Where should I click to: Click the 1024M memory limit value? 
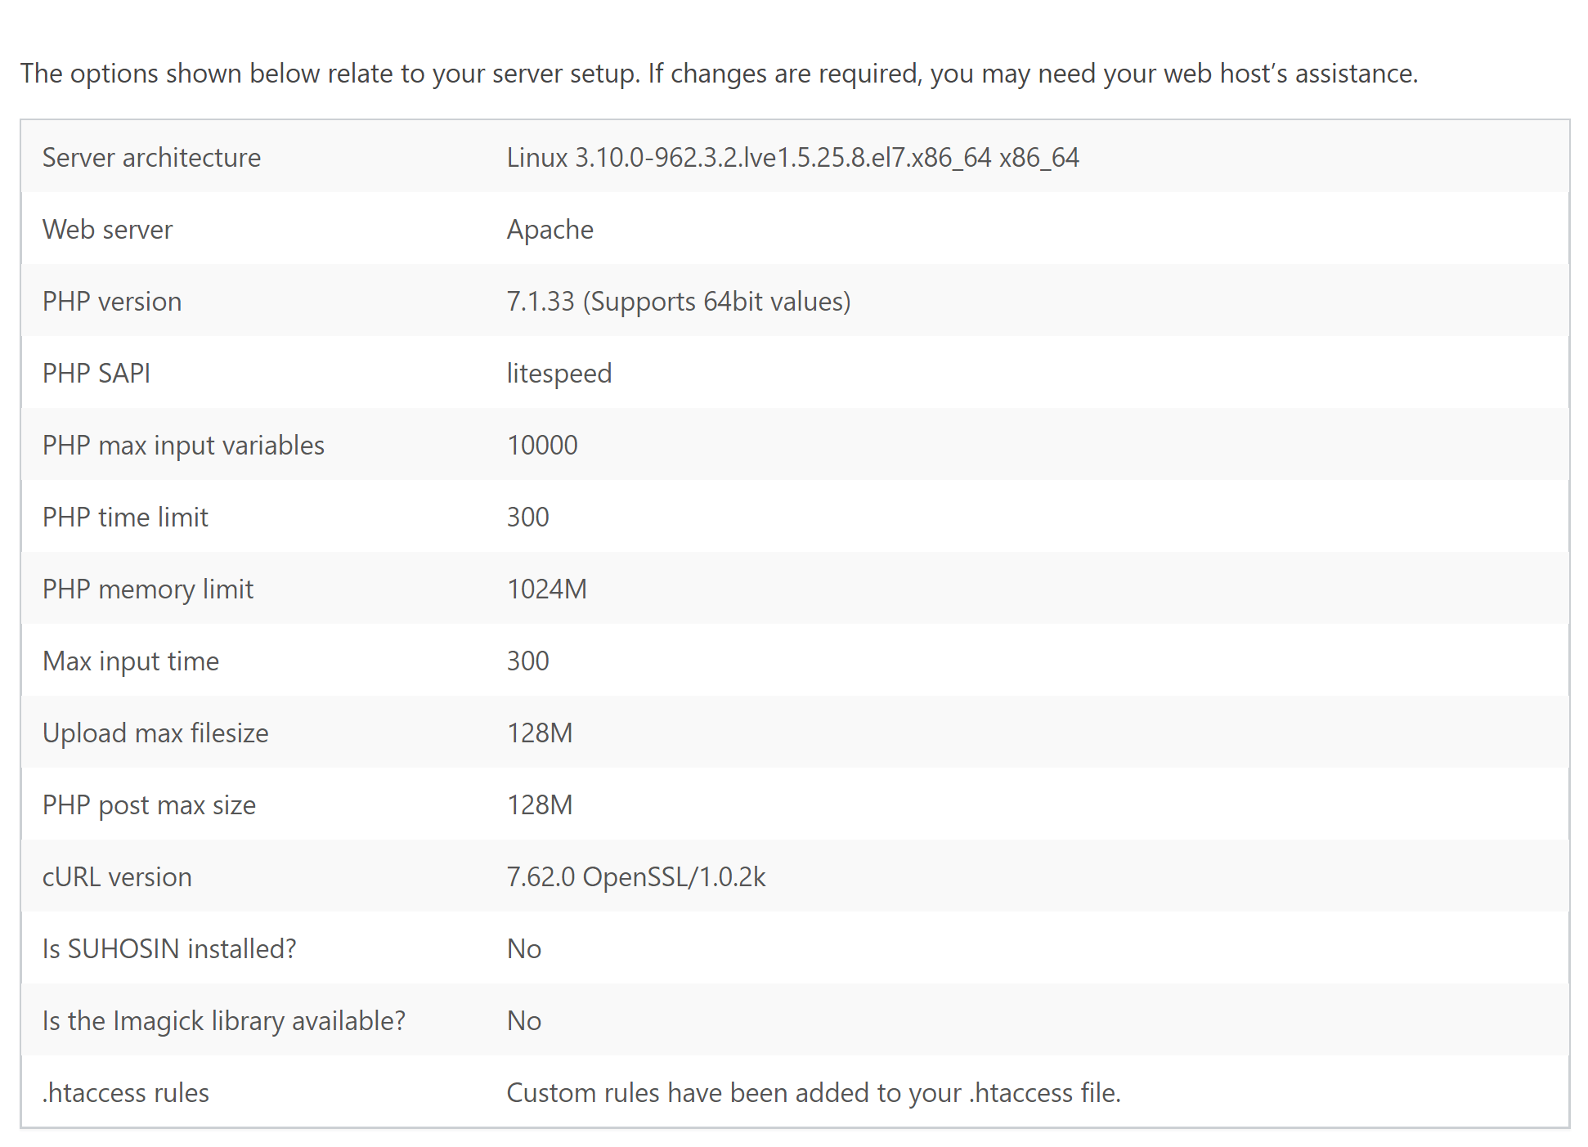pos(546,589)
